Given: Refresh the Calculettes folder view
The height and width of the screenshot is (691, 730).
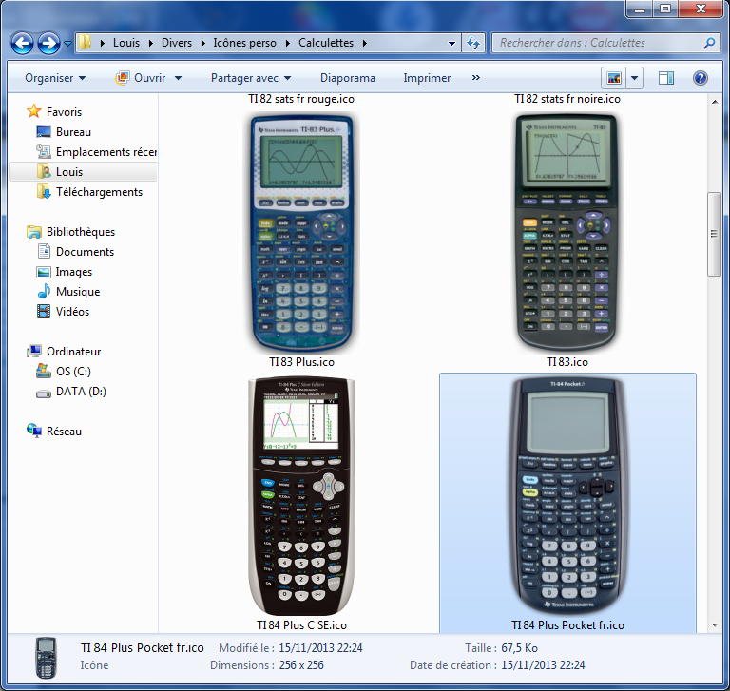Looking at the screenshot, I should pos(473,44).
